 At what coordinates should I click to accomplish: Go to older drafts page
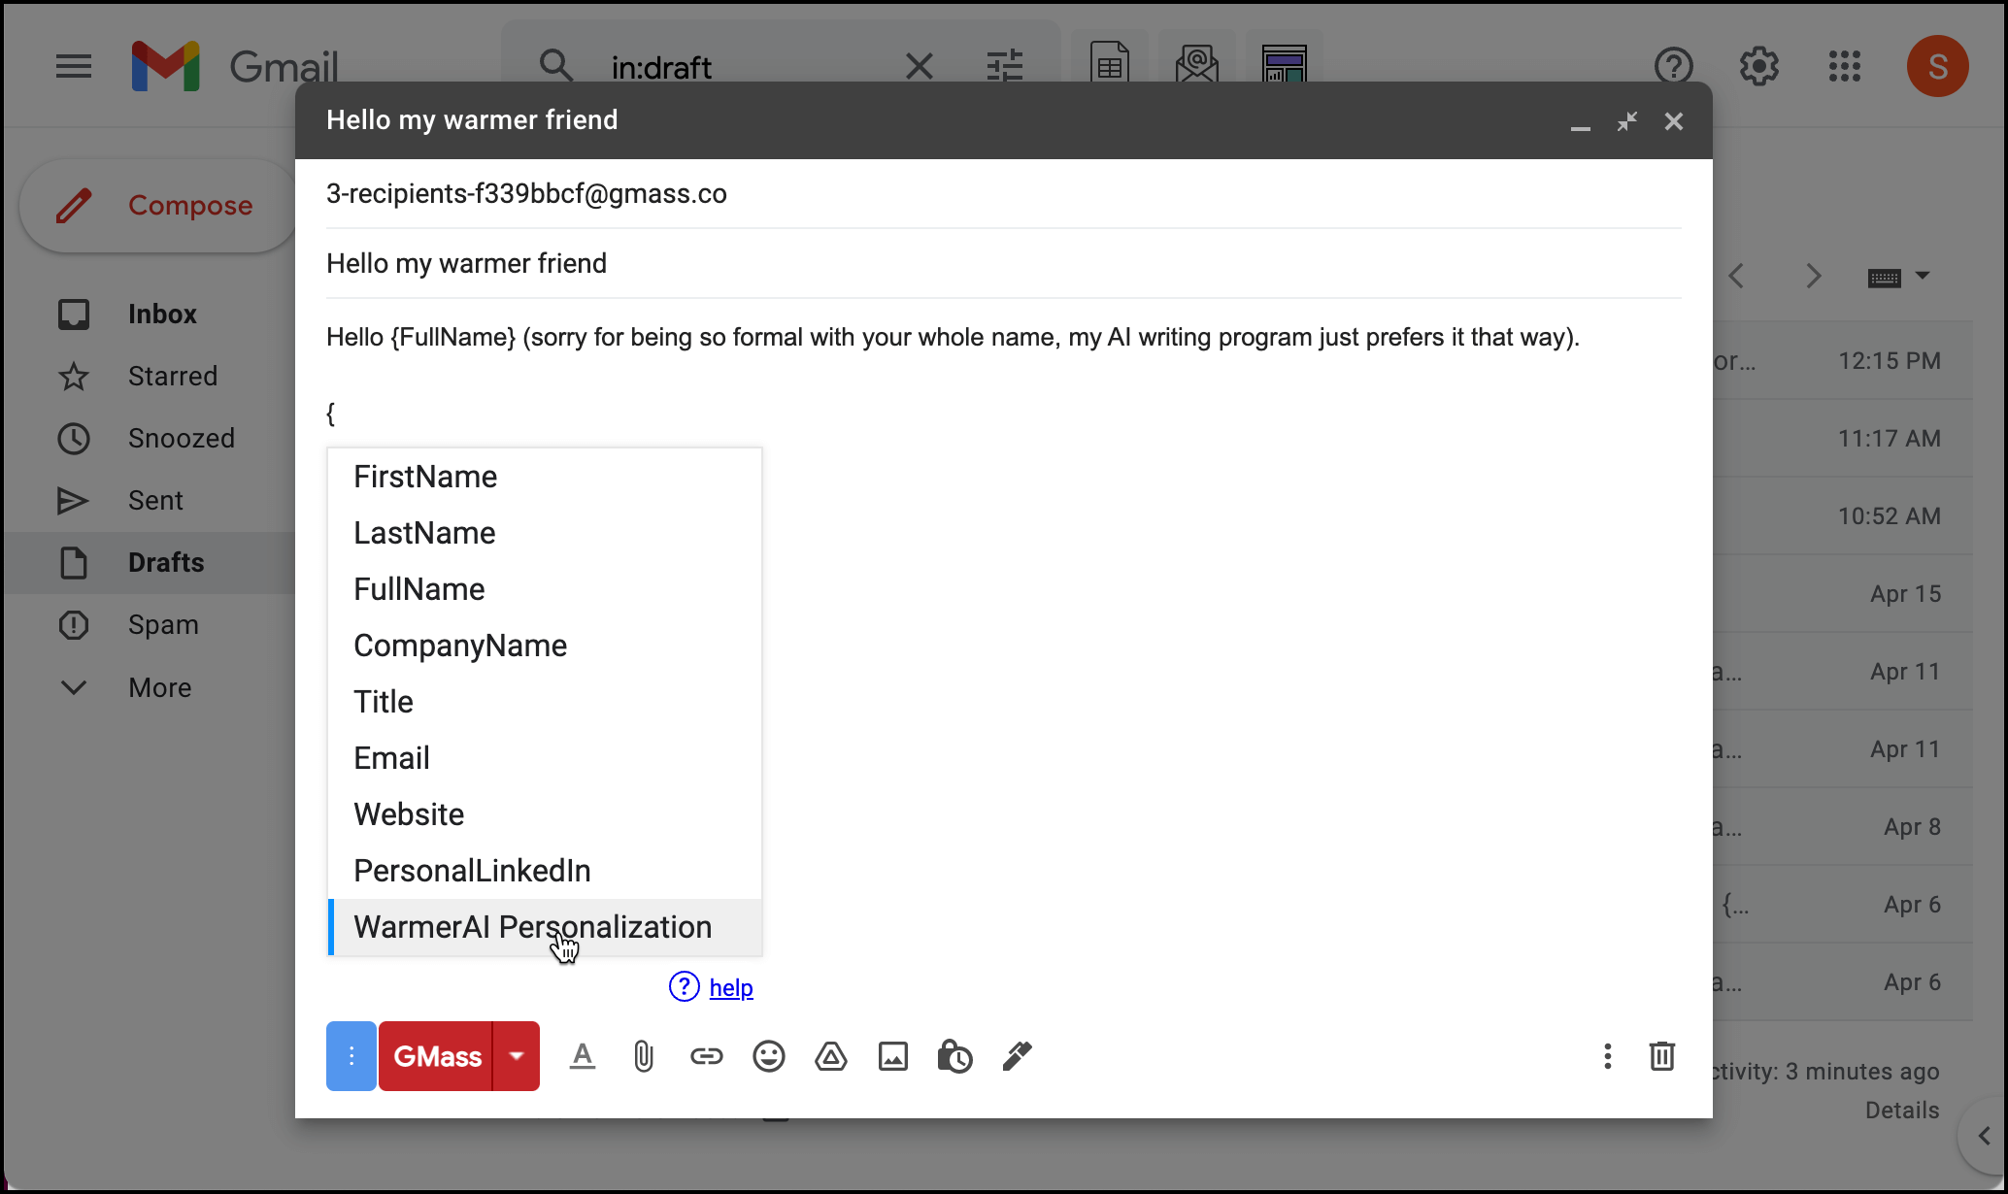coord(1813,277)
